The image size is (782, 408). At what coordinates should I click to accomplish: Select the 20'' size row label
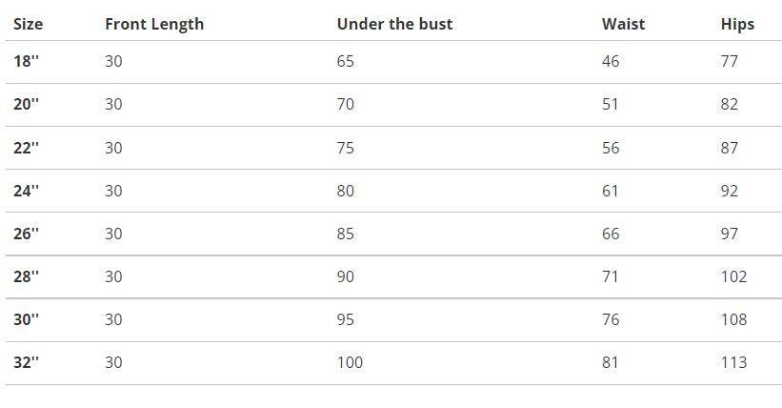26,105
